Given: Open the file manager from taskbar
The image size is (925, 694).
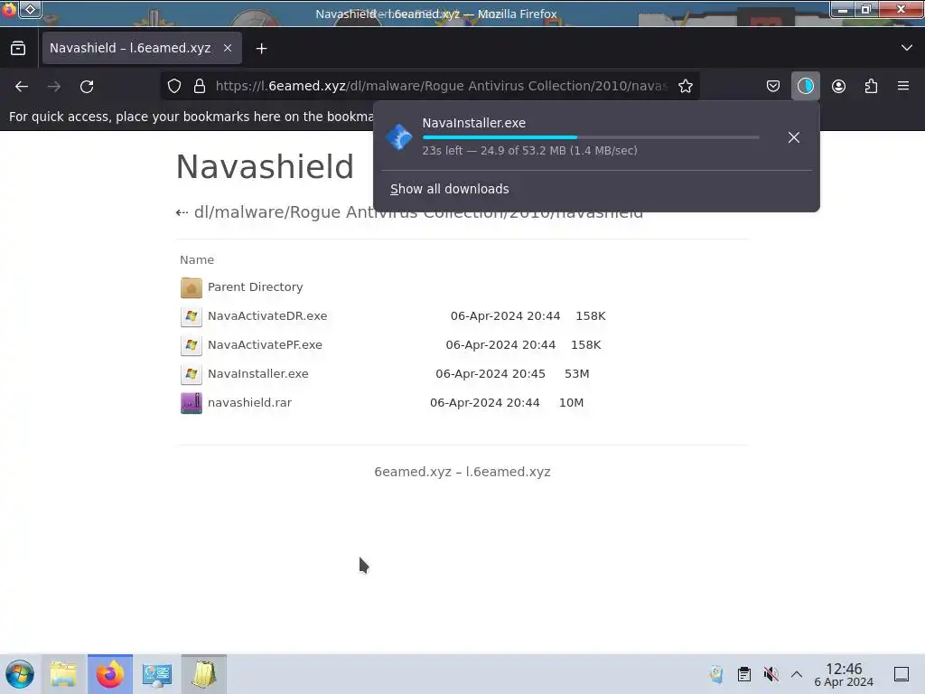Looking at the screenshot, I should (x=64, y=674).
